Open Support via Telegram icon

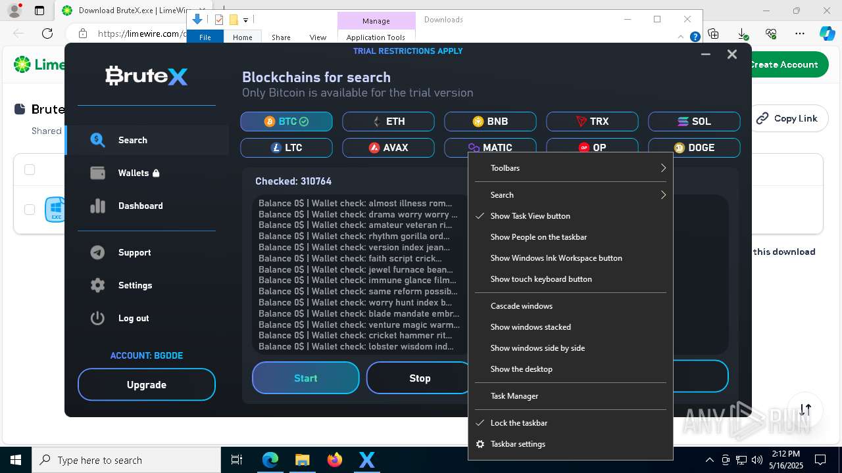(97, 252)
